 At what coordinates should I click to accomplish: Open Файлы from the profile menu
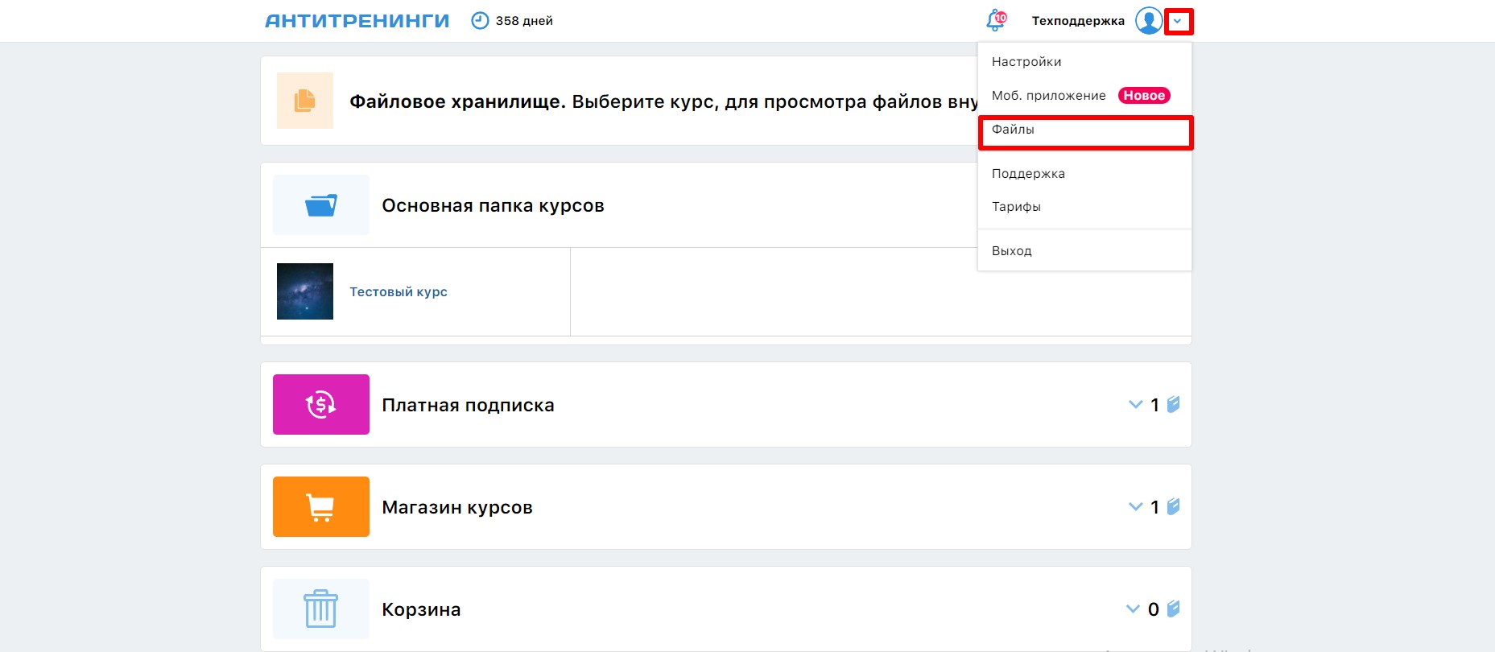pos(1013,130)
